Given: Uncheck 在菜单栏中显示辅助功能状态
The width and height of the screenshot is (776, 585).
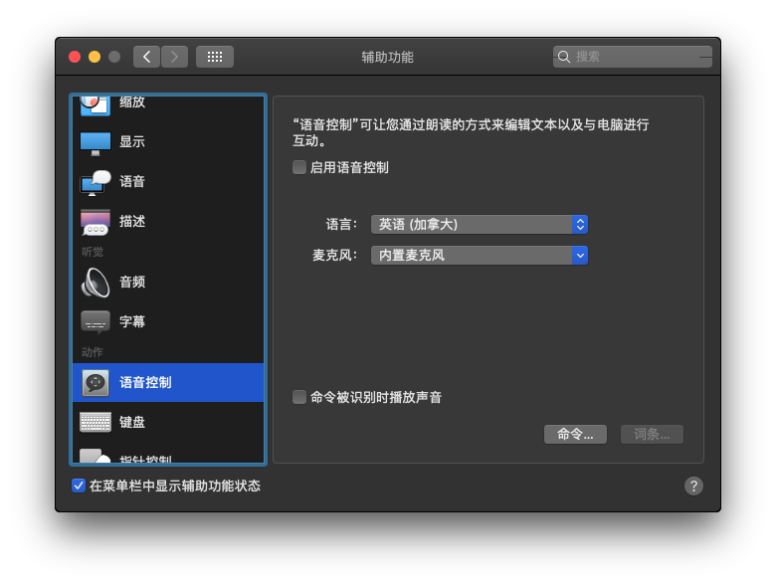Looking at the screenshot, I should click(79, 486).
